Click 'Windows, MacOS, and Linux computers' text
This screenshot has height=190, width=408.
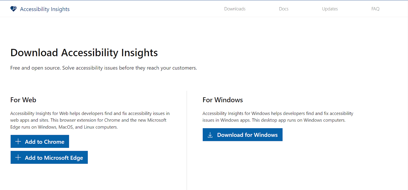pos(78,127)
